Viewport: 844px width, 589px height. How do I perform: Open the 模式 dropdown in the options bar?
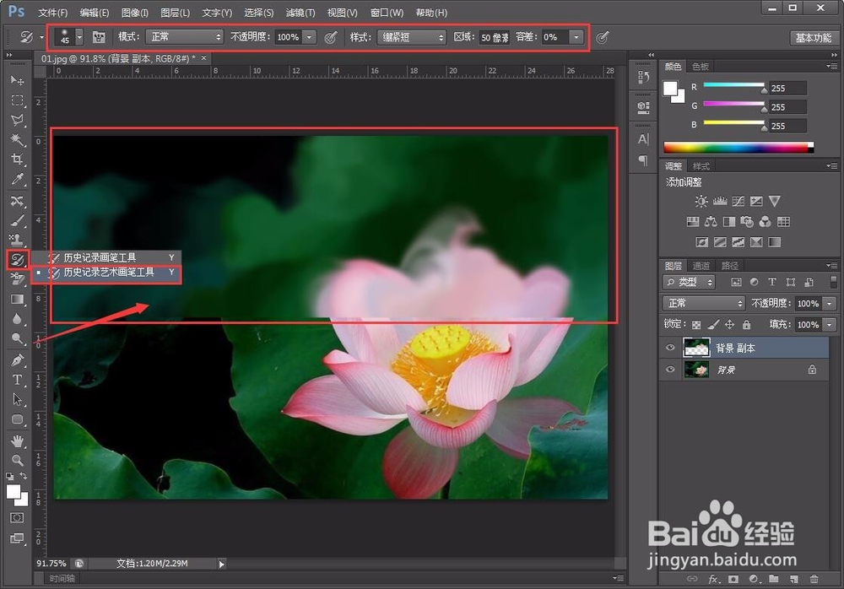184,37
